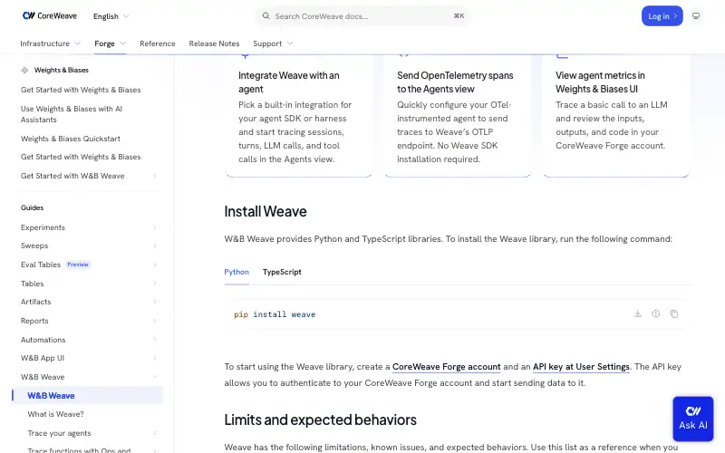Focus the Search CoreWeave docs field
The image size is (725, 453).
362,16
